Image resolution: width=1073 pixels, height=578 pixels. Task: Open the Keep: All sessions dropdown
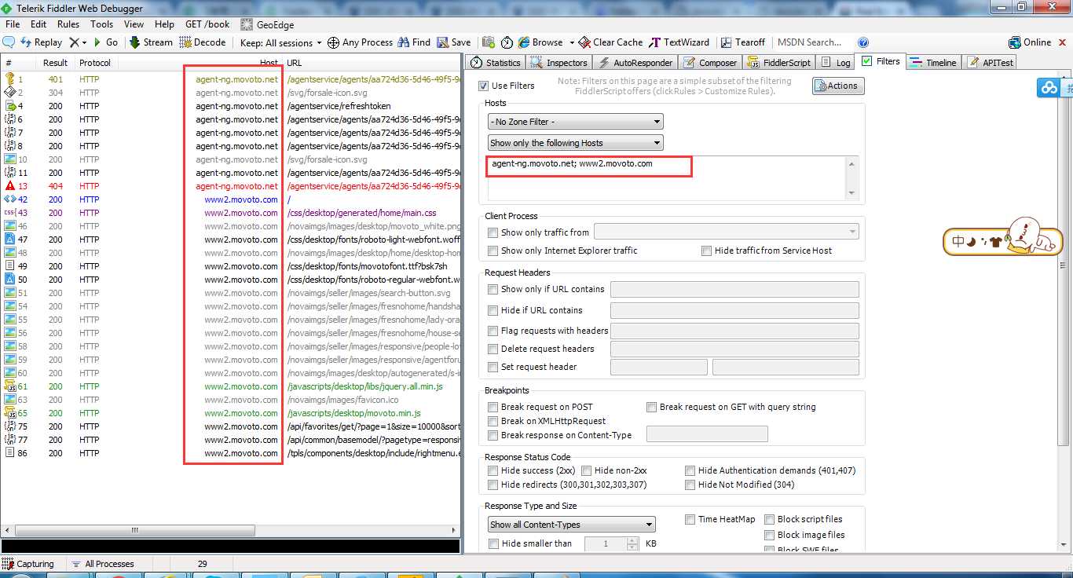(x=280, y=42)
